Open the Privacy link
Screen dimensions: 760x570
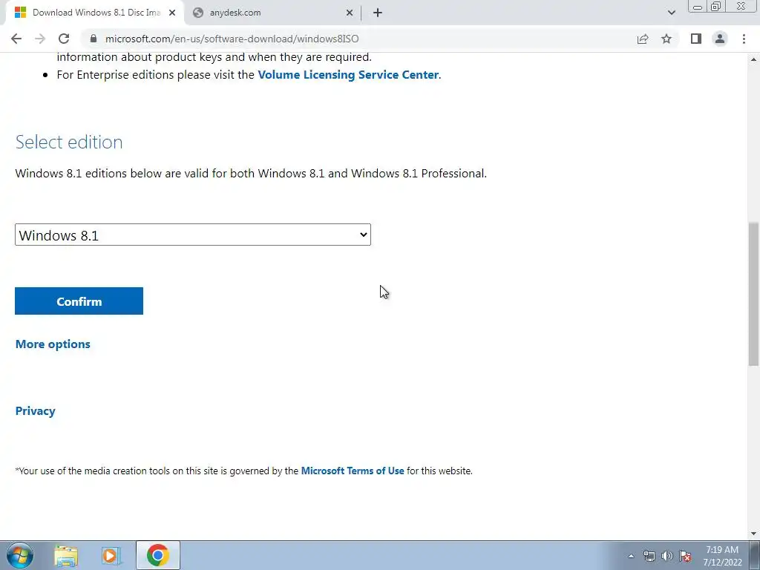(36, 411)
